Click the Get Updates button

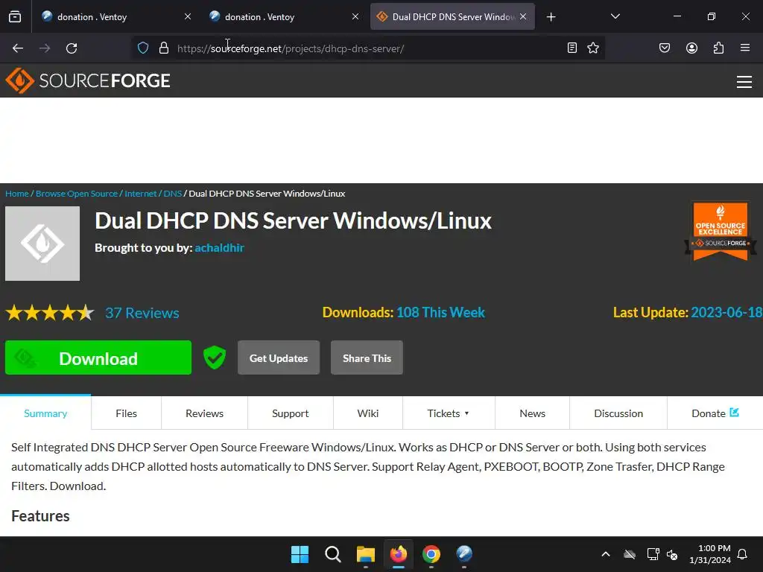point(279,357)
